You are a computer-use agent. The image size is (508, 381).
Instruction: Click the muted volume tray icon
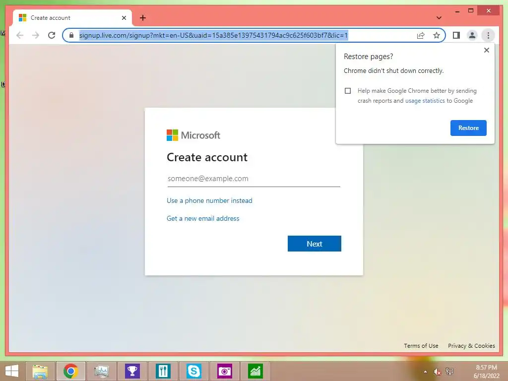[438, 372]
